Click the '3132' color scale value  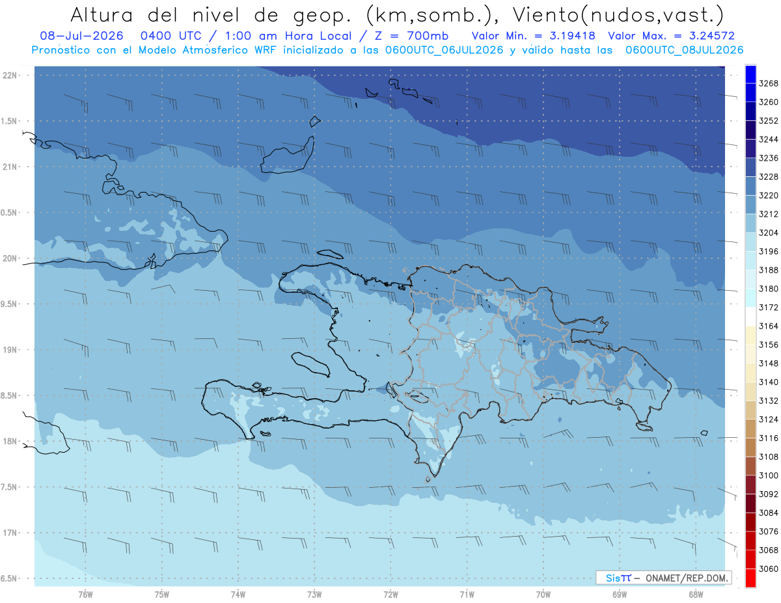769,401
